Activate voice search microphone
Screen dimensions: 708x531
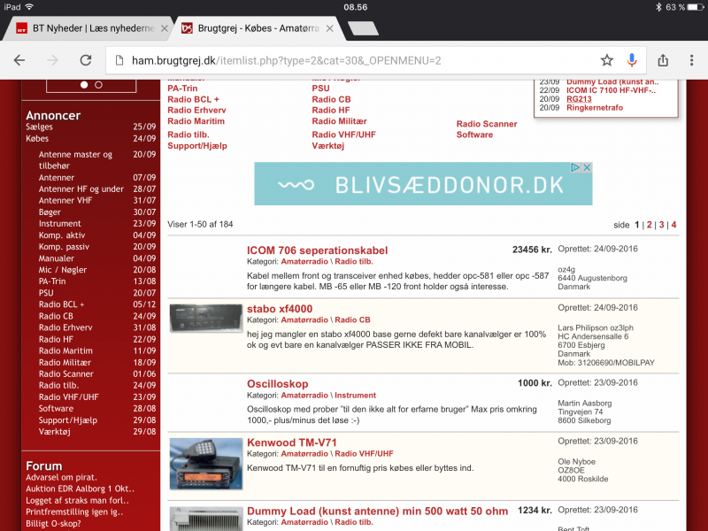(632, 60)
